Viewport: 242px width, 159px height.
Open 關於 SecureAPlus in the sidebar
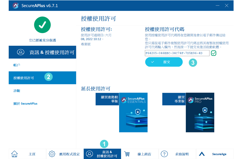click(x=42, y=103)
